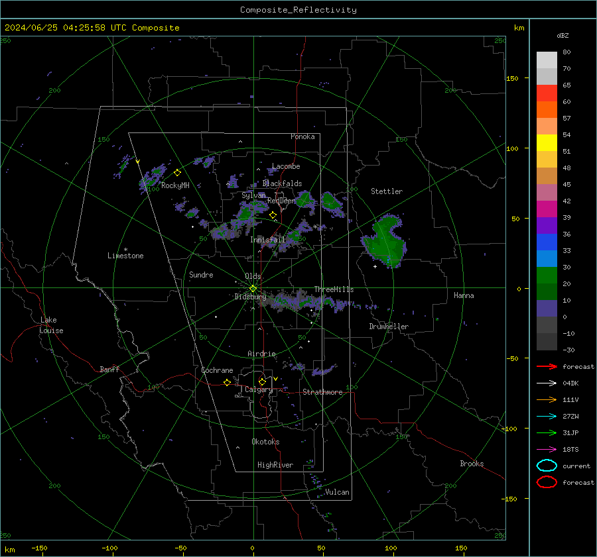Click the "current" legend label

click(x=576, y=466)
